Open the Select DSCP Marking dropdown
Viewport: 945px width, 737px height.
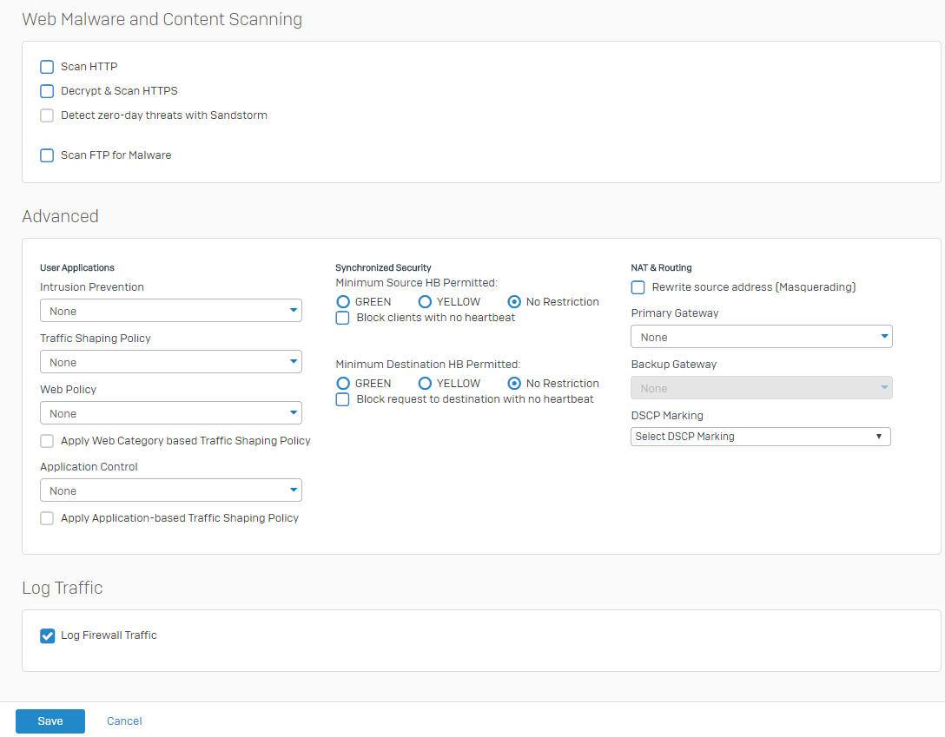click(x=761, y=437)
